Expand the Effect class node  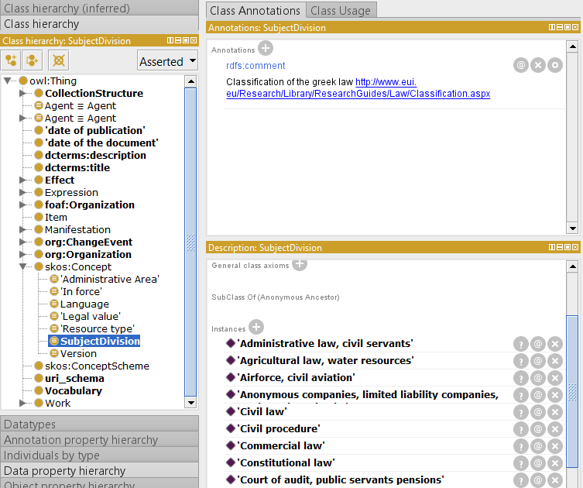click(x=22, y=180)
